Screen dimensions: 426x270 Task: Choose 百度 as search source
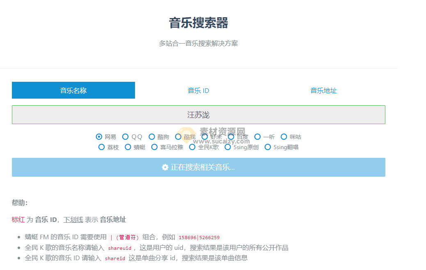[x=231, y=136]
